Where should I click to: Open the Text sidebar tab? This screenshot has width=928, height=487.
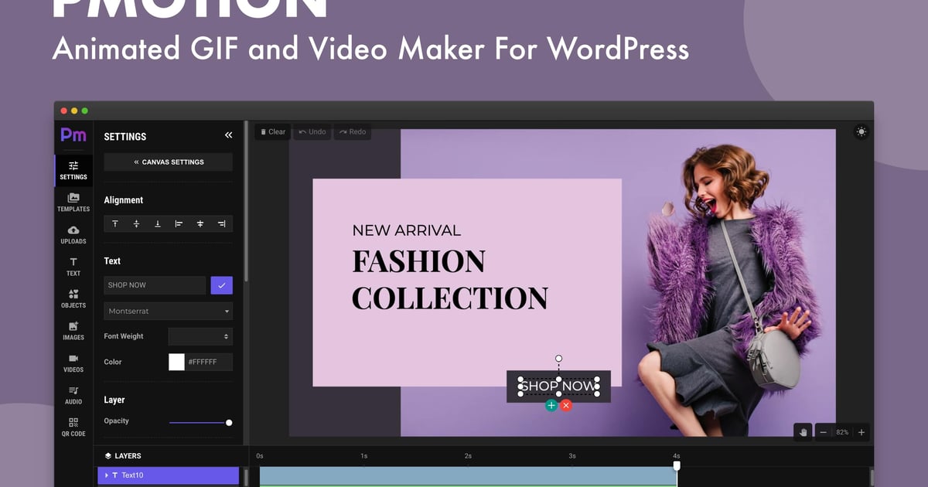tap(73, 267)
